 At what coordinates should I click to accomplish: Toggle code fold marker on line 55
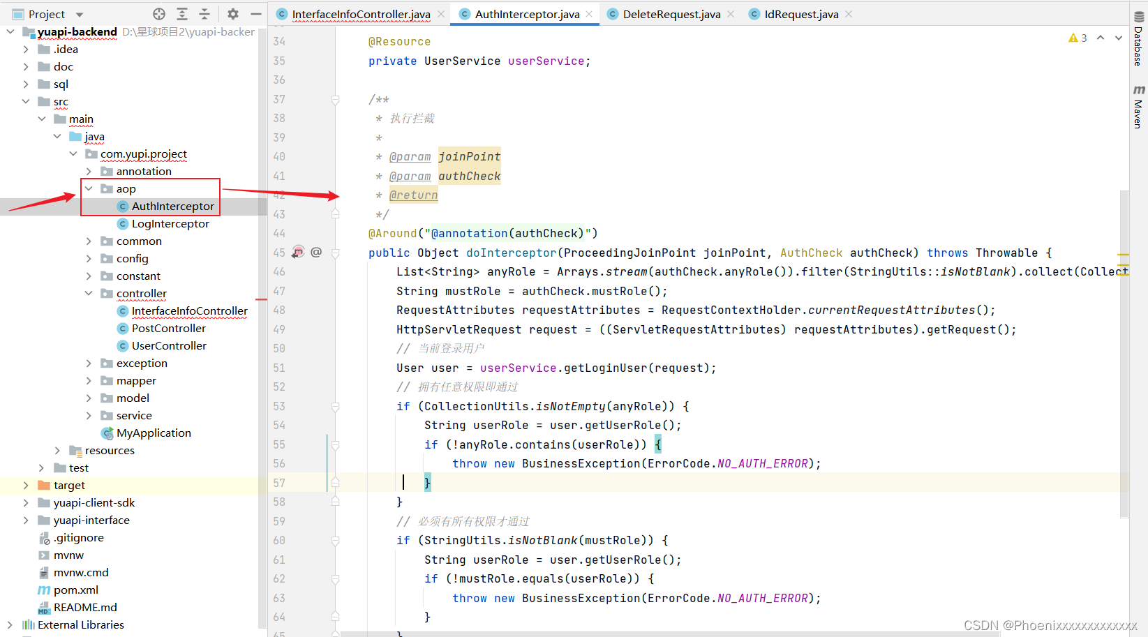[335, 444]
